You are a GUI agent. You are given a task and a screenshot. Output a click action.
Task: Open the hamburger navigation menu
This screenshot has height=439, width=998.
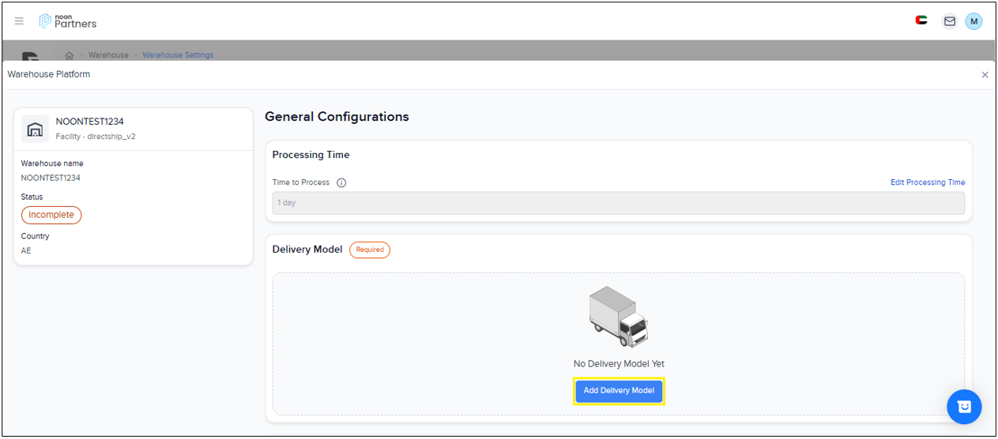pos(19,21)
